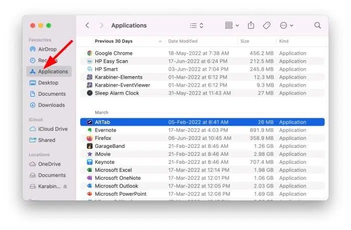Click the Applications window title
This screenshot has width=351, height=230.
point(129,25)
